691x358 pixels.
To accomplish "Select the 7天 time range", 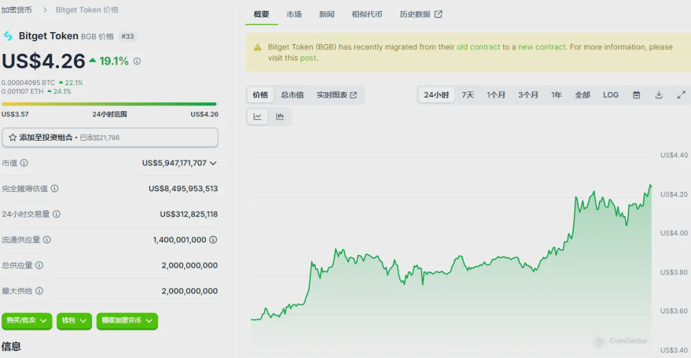I will coord(468,95).
